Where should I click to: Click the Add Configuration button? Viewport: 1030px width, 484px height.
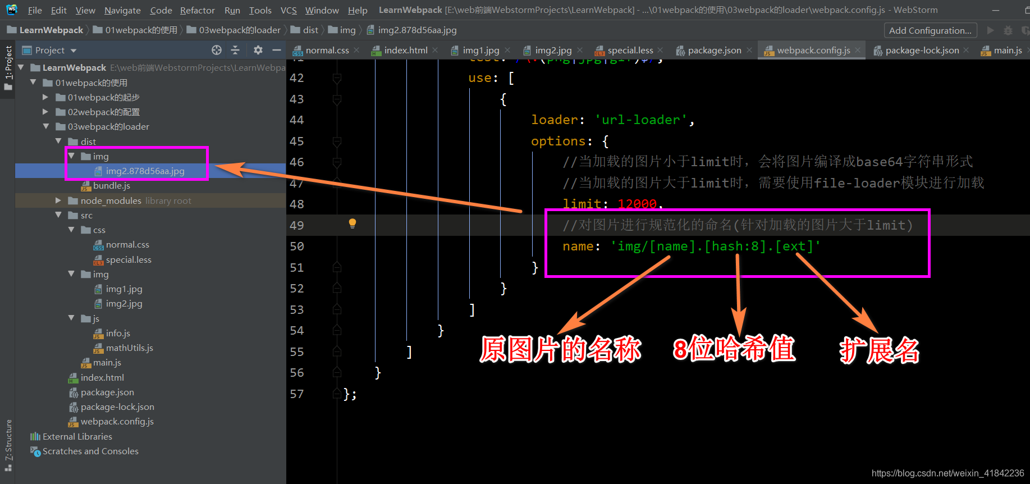point(930,30)
